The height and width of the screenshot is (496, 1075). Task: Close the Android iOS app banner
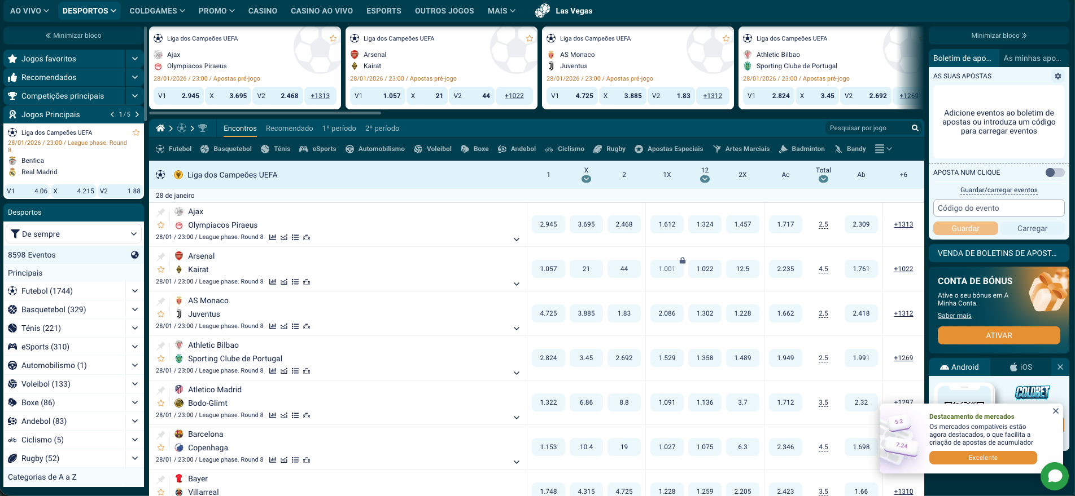1060,367
